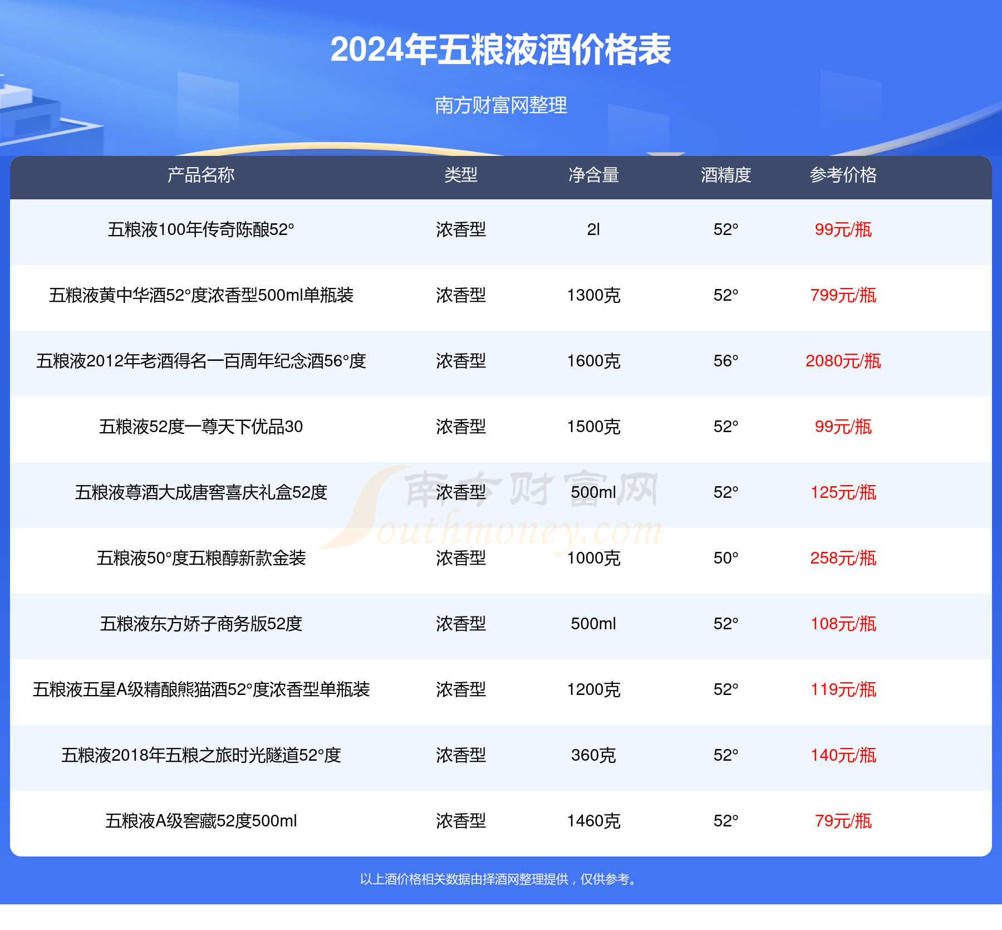Click 浓香型 in the A级窖藏 row
Viewport: 1002px width, 930px height.
point(461,821)
